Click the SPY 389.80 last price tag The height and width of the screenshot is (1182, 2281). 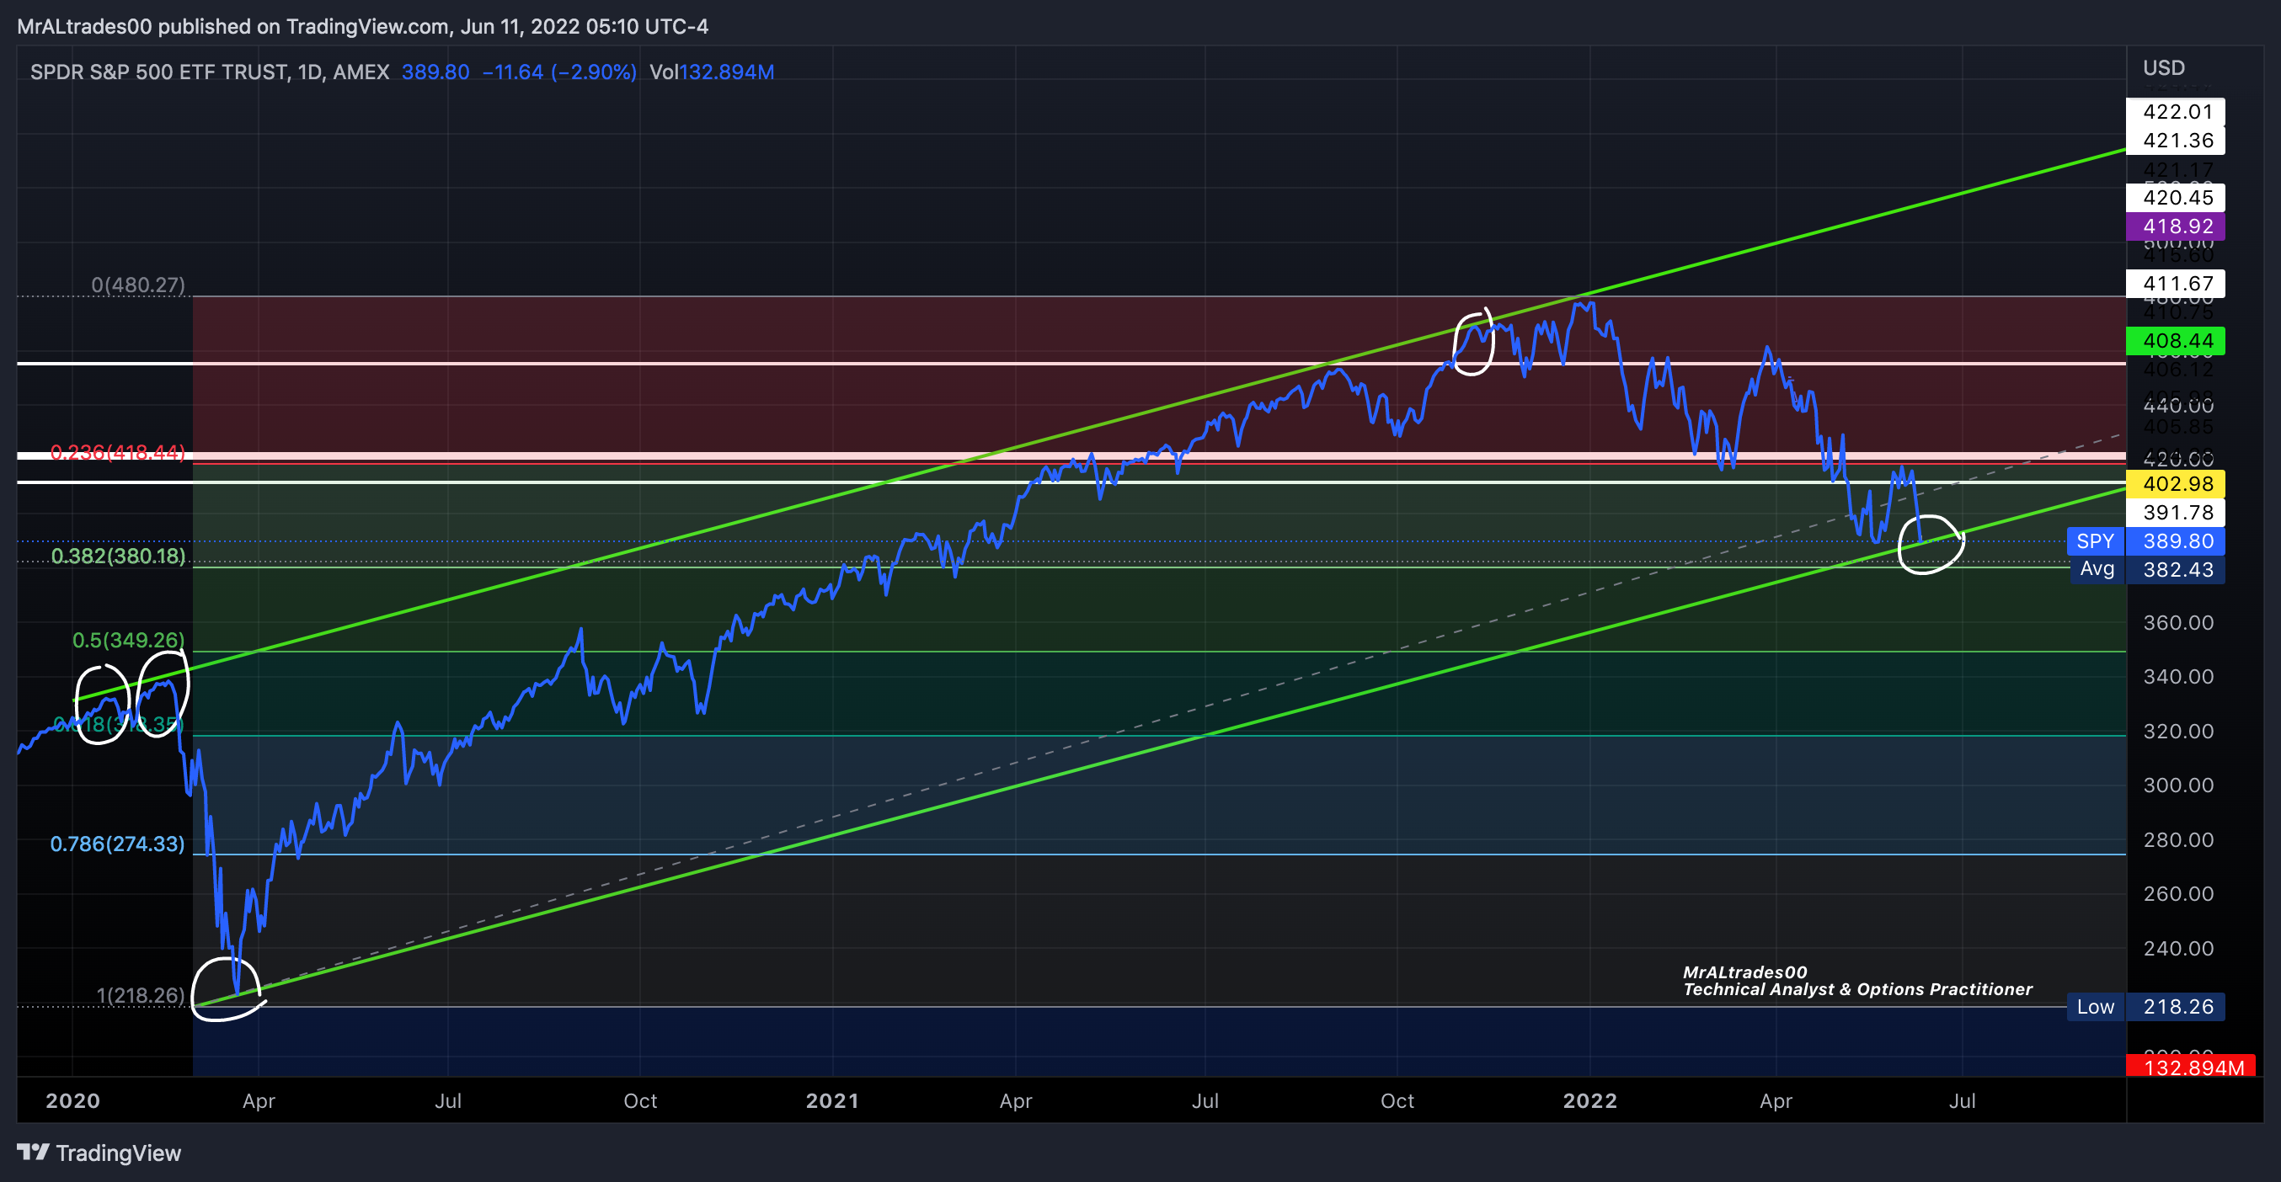[x=2175, y=540]
